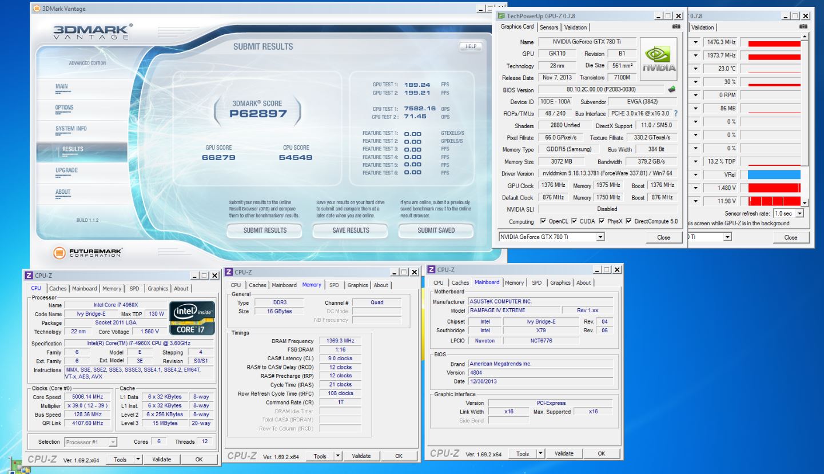
Task: Open the MAIN section in 3DMark
Action: click(x=62, y=86)
